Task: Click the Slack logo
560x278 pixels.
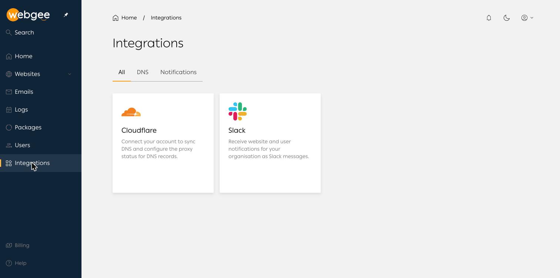Action: [237, 112]
